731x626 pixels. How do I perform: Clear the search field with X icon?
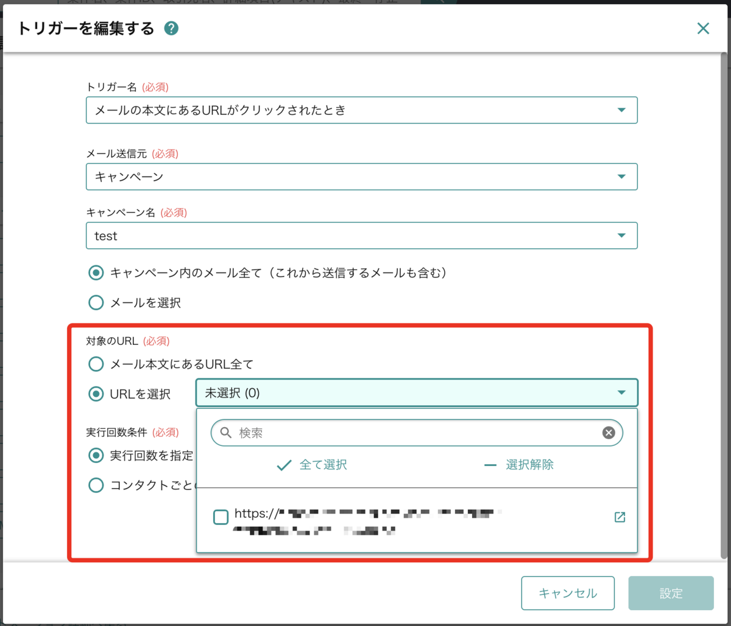point(609,433)
